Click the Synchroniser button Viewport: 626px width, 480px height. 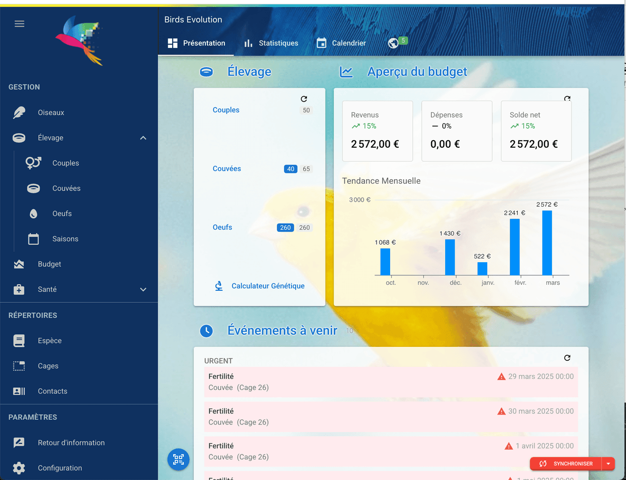click(566, 463)
